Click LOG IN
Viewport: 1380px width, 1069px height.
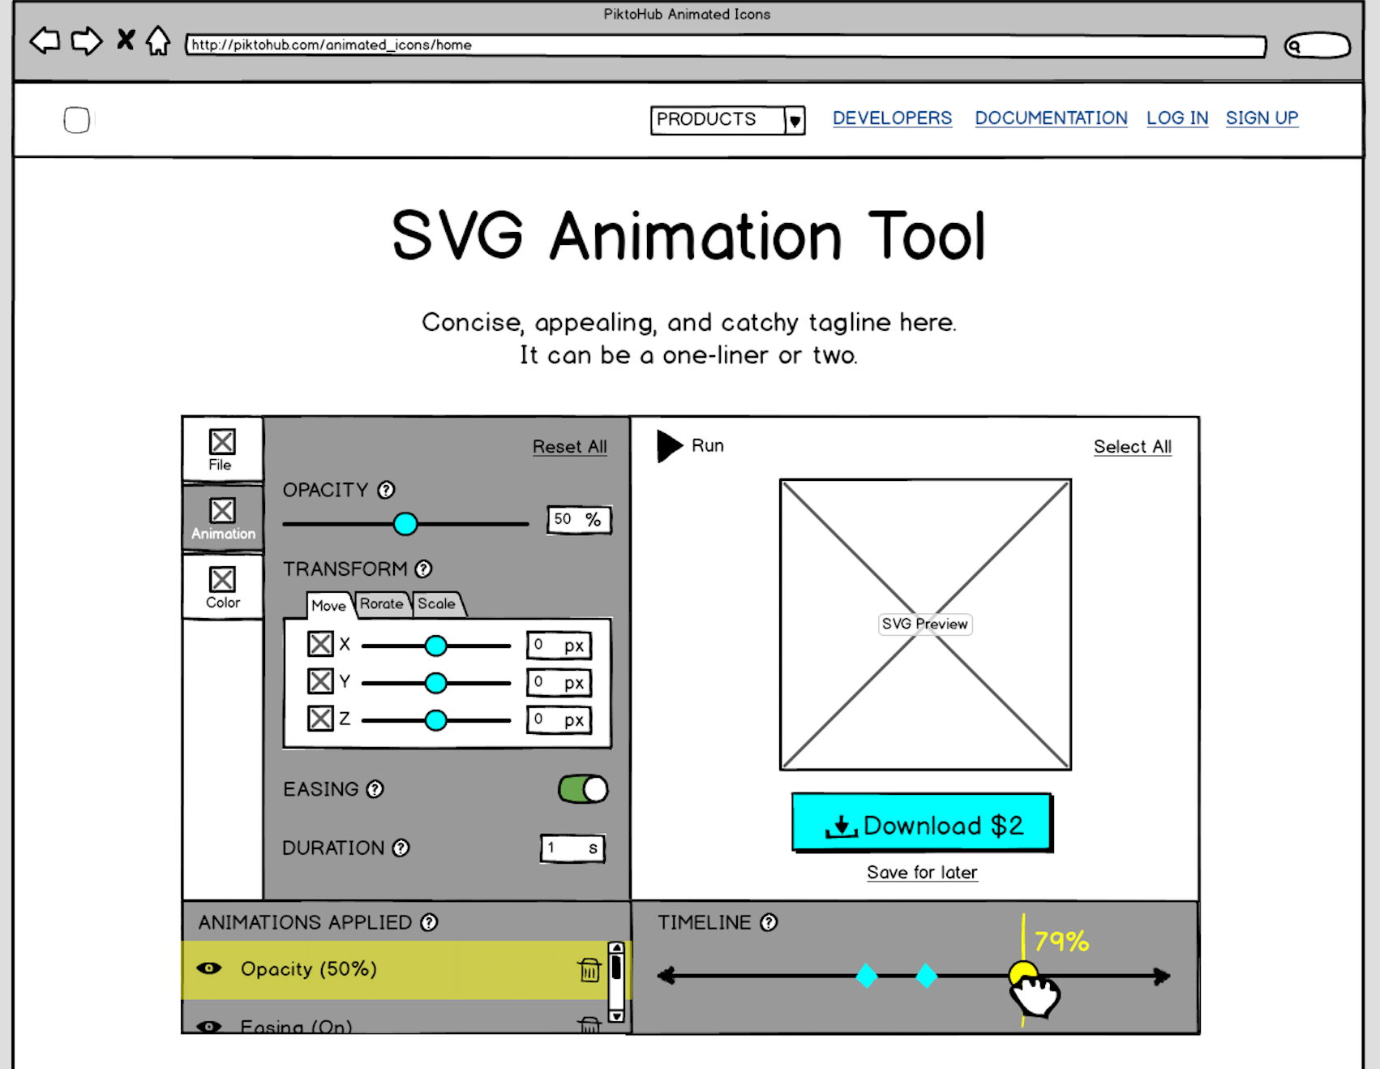[1177, 118]
